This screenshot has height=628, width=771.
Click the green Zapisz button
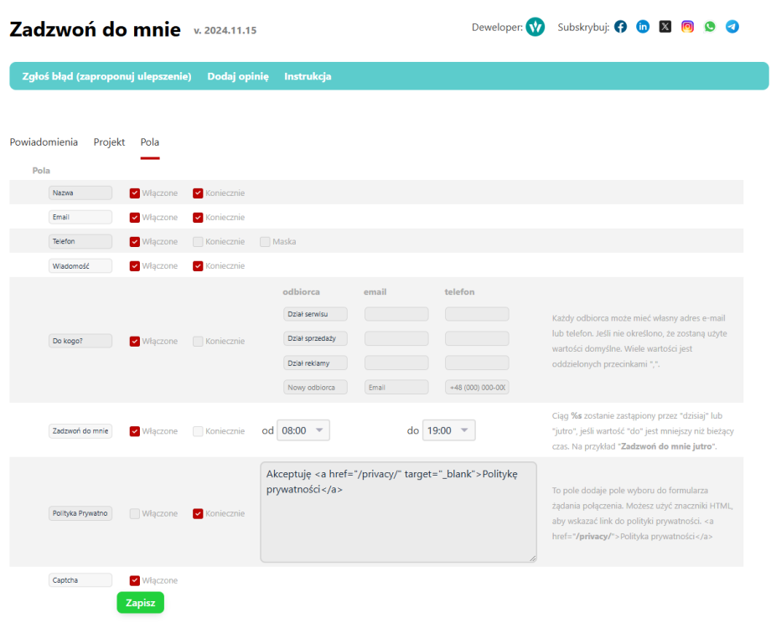(x=140, y=603)
